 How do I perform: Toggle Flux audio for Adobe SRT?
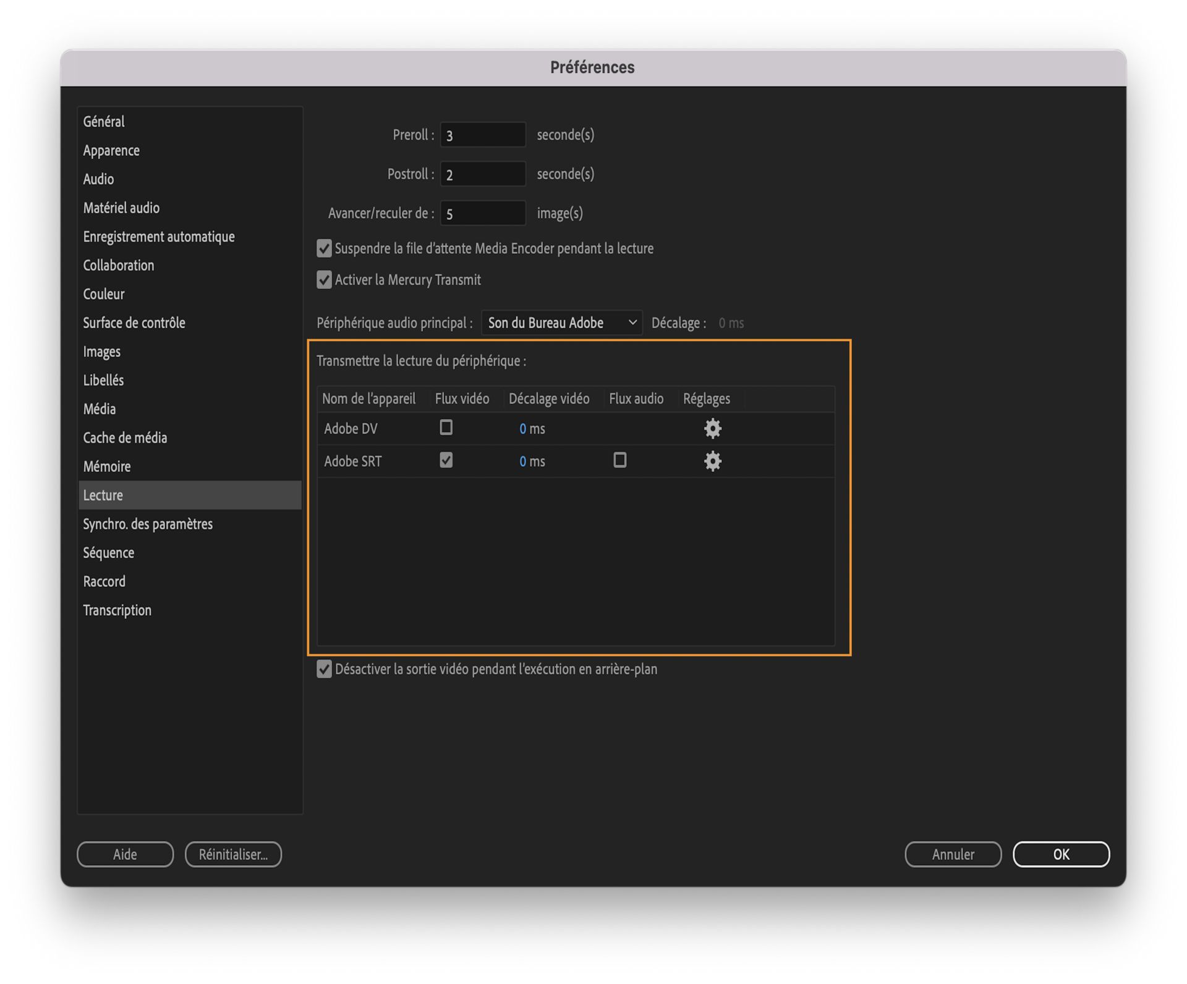[618, 460]
